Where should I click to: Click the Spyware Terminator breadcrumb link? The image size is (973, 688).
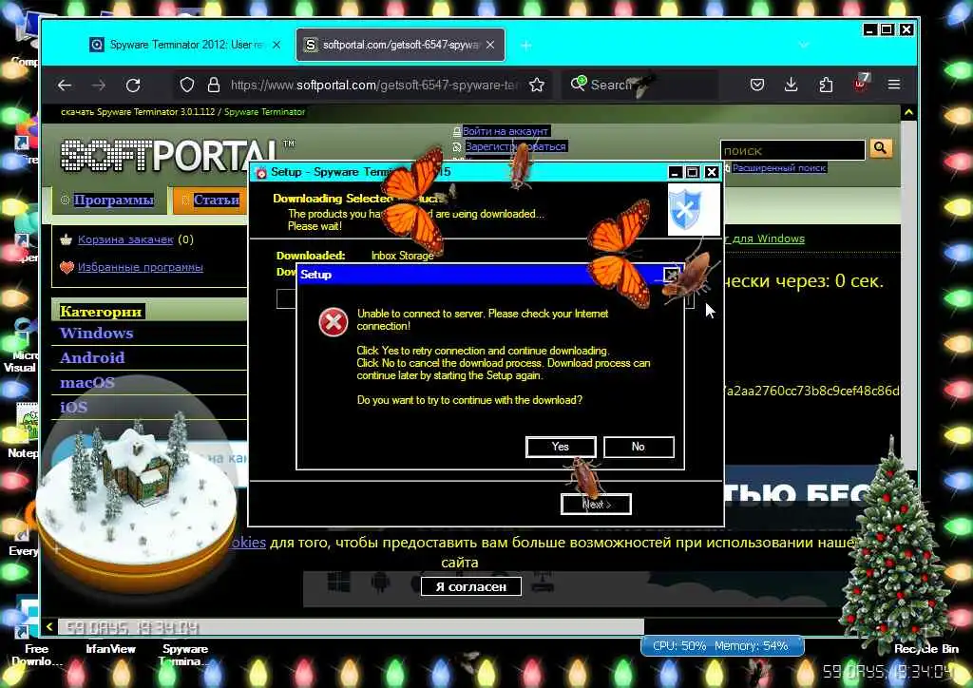pyautogui.click(x=264, y=112)
